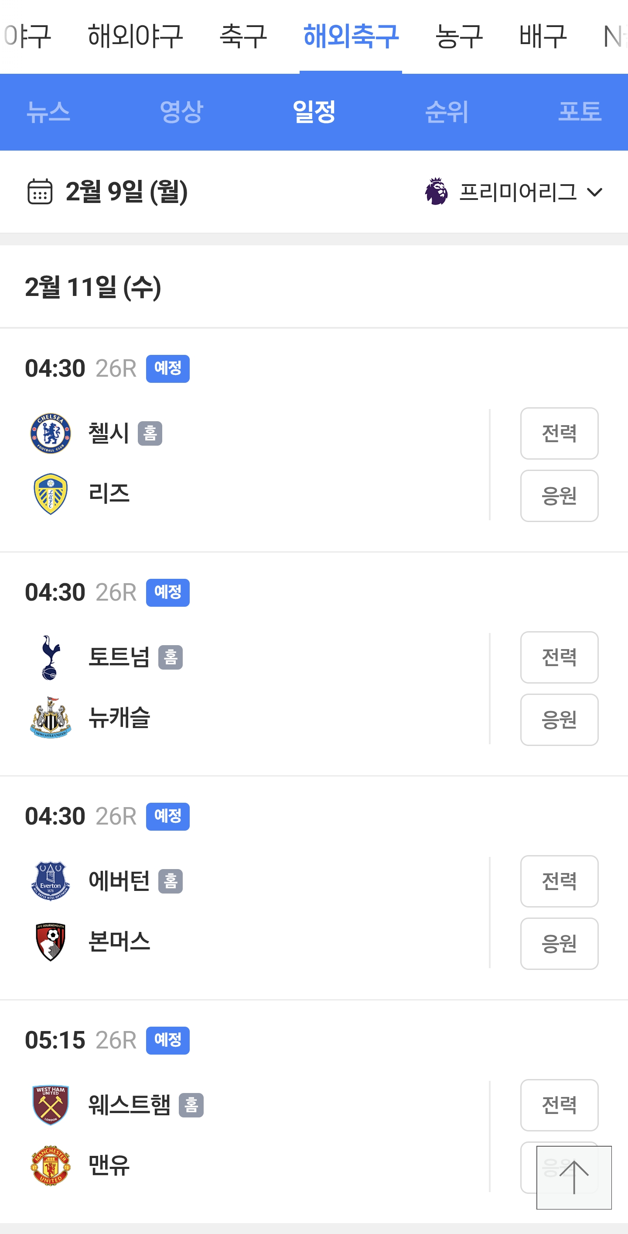Go to the 영상 video tab
Viewport: 628px width, 1234px height.
181,112
